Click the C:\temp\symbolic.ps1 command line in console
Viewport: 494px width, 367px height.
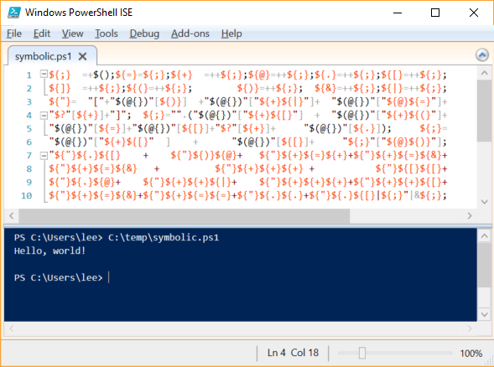[x=164, y=237]
